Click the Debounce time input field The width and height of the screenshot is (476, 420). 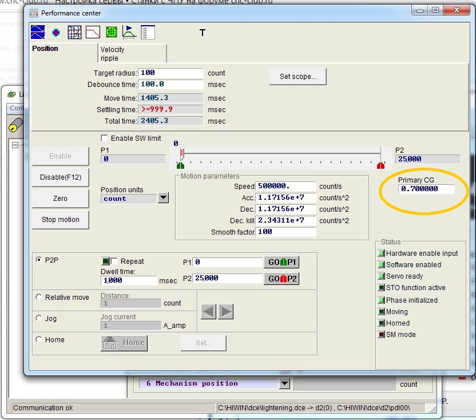170,84
